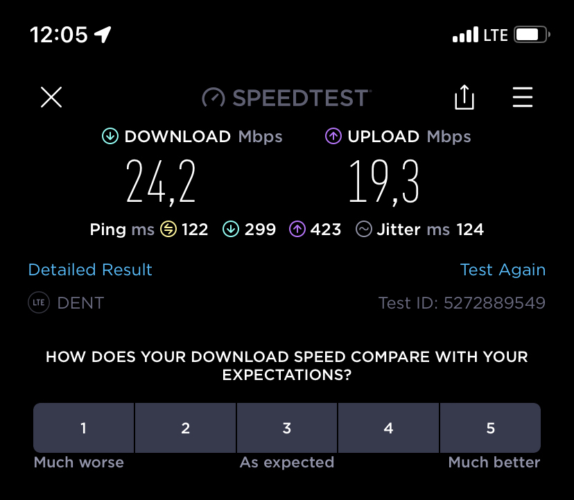Choose rating 3 As expected
Viewport: 574px width, 500px height.
pyautogui.click(x=286, y=428)
